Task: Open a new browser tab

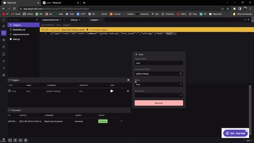Action: coord(84,3)
